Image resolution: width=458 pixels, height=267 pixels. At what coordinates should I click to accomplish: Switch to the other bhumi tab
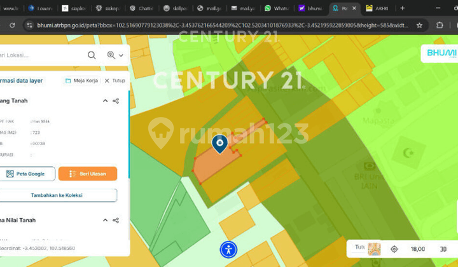(310, 8)
